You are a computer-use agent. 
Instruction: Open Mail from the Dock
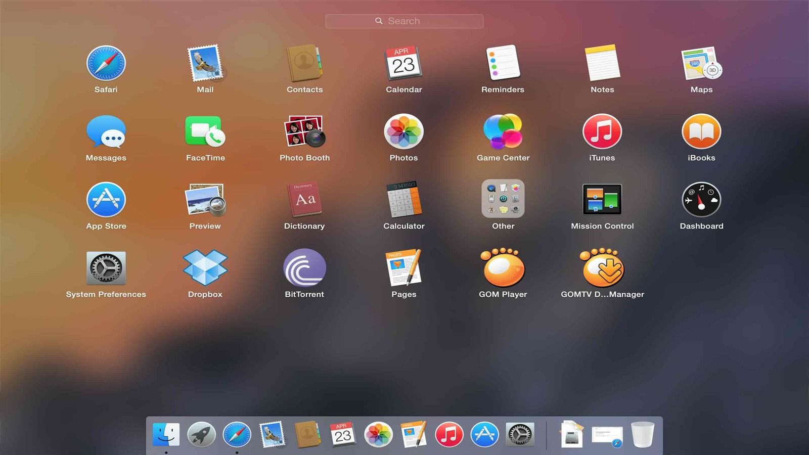[x=272, y=434]
